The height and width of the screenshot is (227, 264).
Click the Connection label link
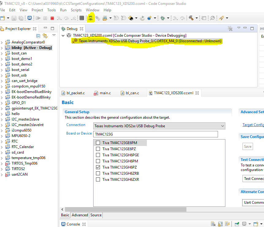click(76, 125)
